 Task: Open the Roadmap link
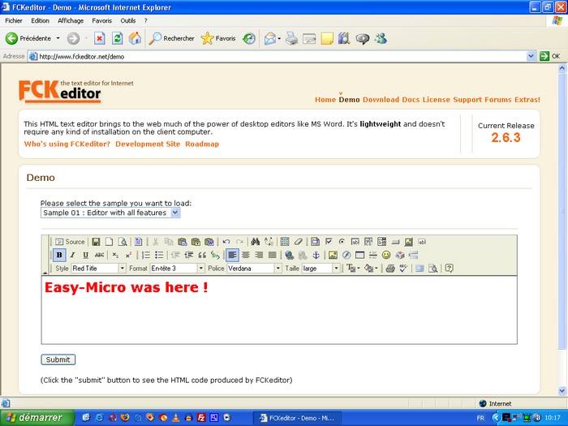[202, 144]
